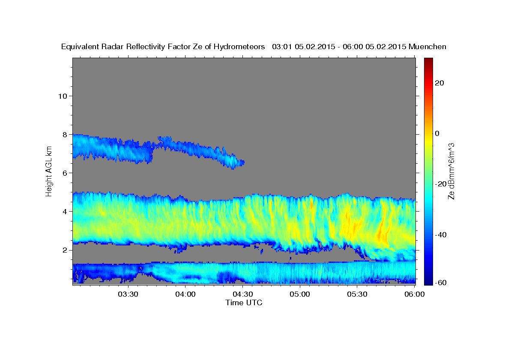Click the 03:30 time tick label

click(128, 294)
